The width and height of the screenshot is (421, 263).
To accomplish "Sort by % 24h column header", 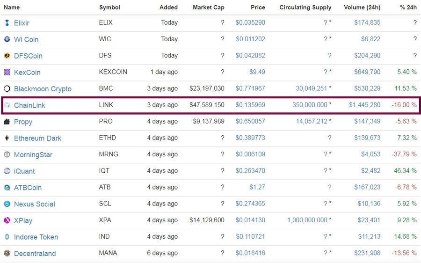I will click(408, 7).
